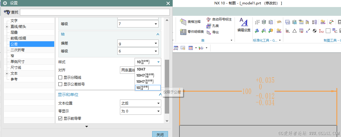
Task: Click the empty square frame drafting icon
Action: click(328, 31)
